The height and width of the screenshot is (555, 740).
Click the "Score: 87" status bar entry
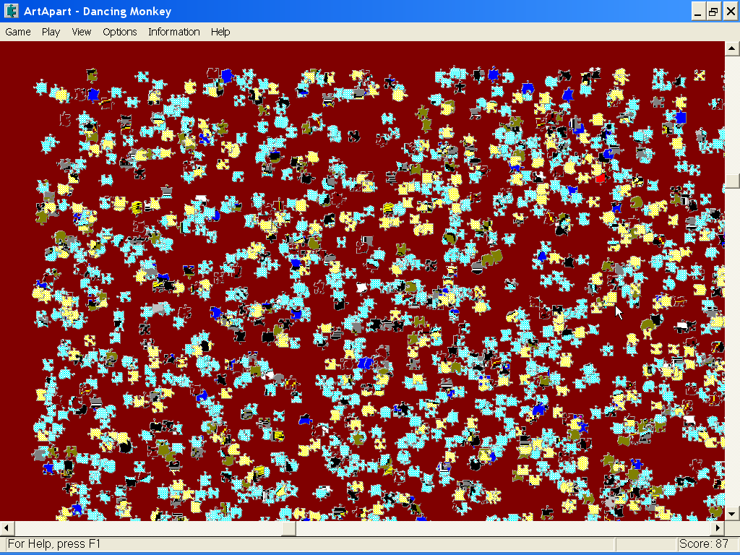coord(703,544)
